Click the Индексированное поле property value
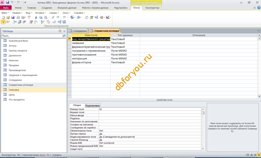Image resolution: width=261 pixels, height=158 pixels. [150, 137]
